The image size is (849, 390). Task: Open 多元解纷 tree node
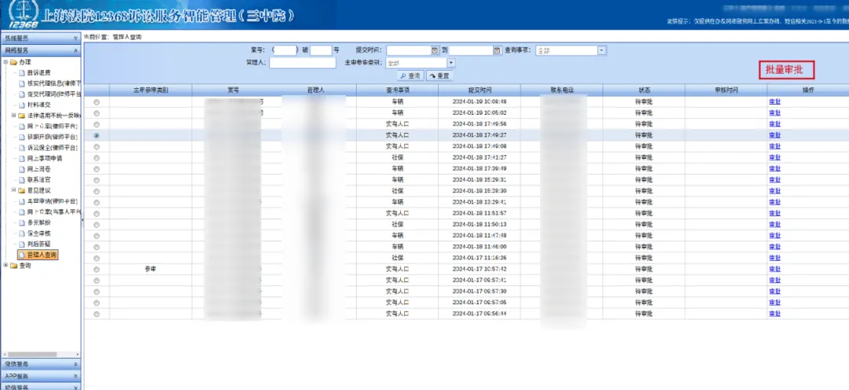39,223
